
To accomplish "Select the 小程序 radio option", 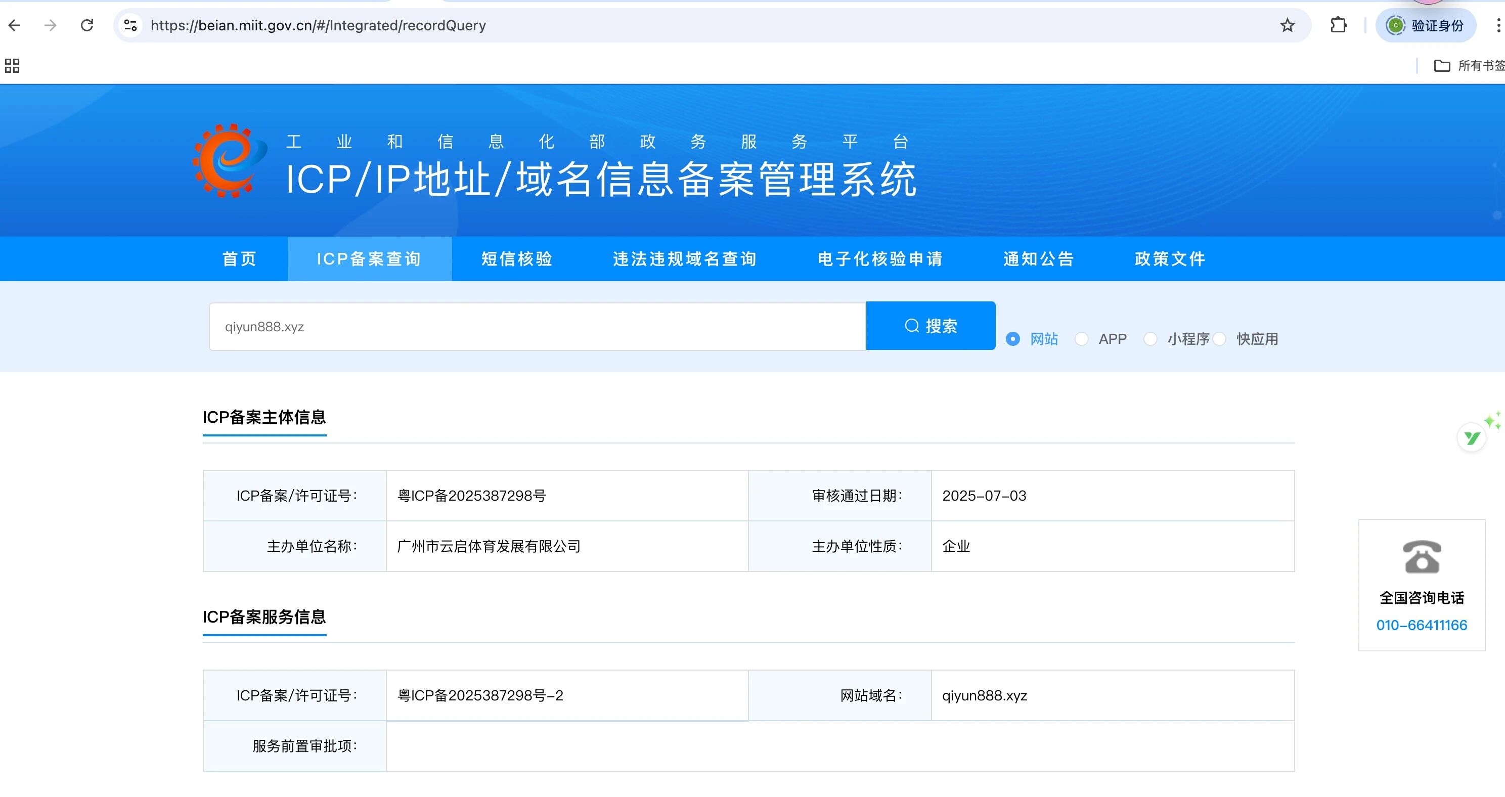I will click(x=1150, y=339).
